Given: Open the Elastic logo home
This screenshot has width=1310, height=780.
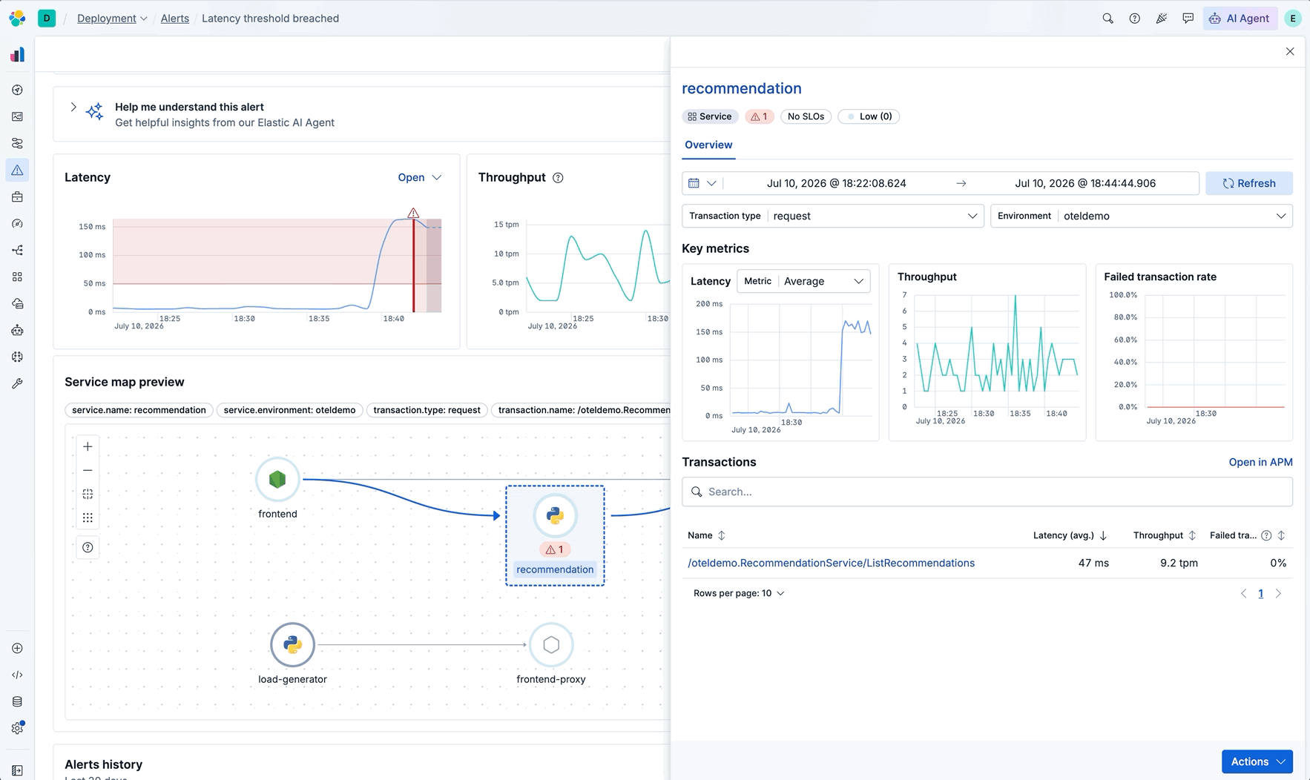Looking at the screenshot, I should coord(17,18).
